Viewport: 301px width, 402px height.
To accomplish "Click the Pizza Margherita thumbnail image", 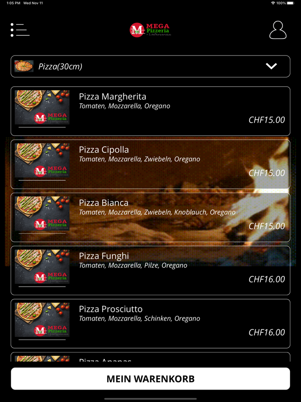I will 42,107.
